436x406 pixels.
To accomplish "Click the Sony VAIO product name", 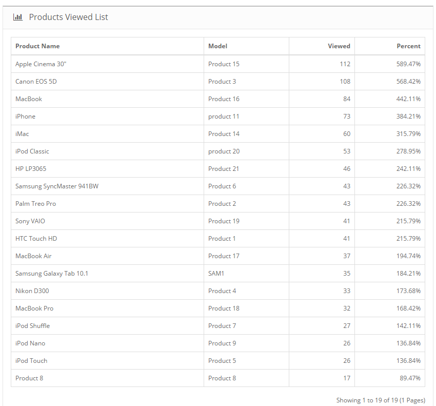I will 30,221.
